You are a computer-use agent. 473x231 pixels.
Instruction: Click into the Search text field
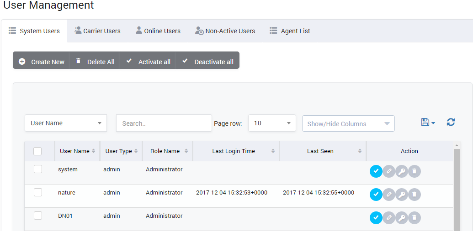coord(164,123)
